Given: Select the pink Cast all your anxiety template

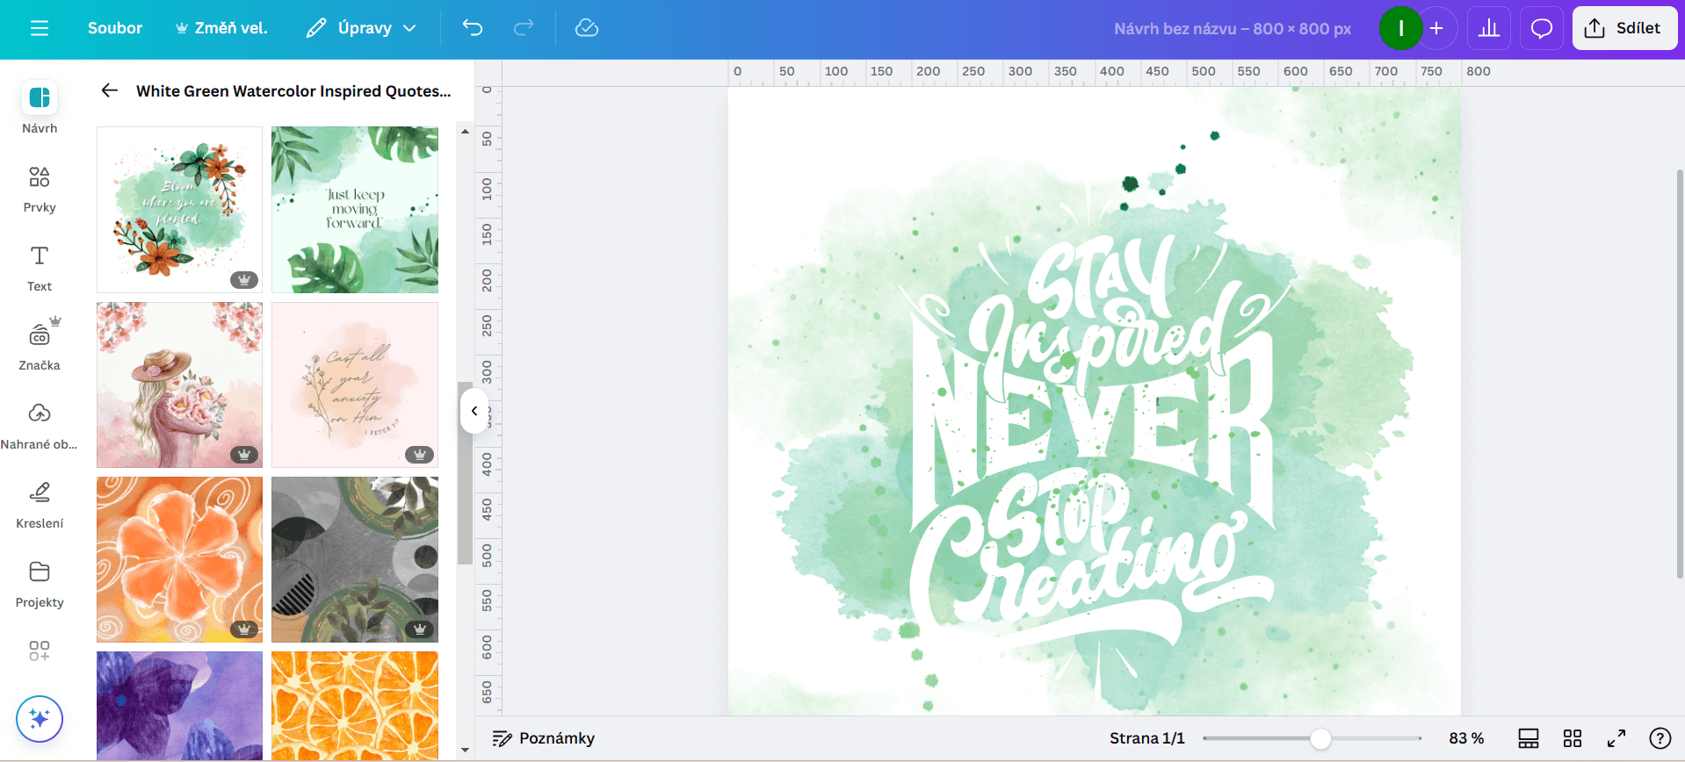Looking at the screenshot, I should point(355,385).
